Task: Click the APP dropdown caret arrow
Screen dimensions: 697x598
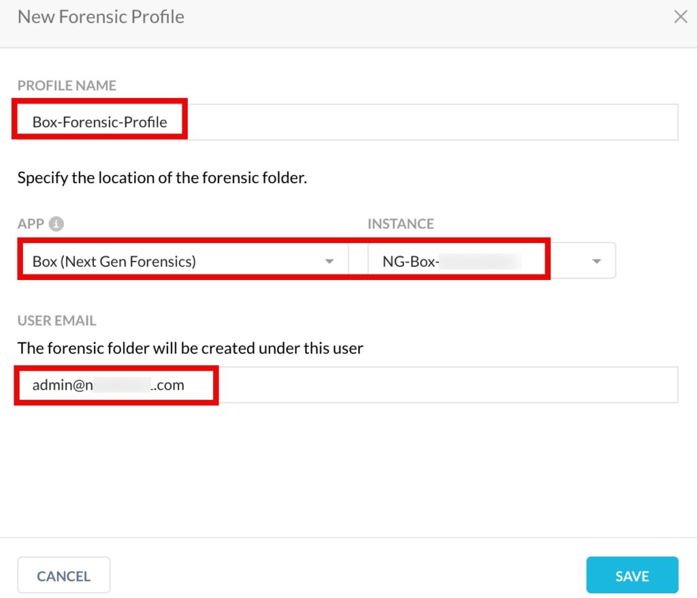Action: point(329,261)
